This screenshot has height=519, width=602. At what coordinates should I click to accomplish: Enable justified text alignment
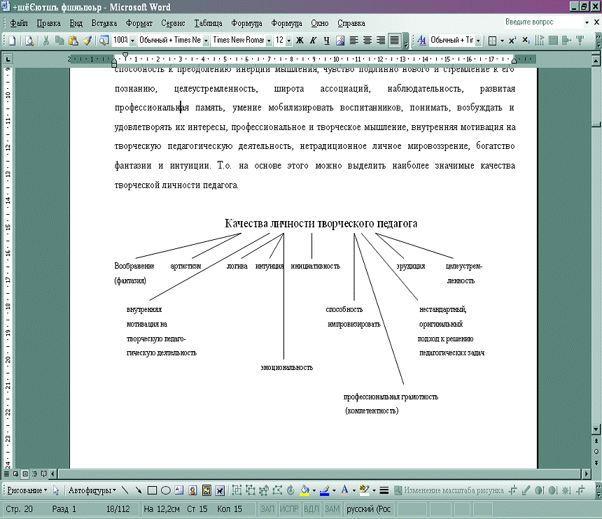point(394,41)
